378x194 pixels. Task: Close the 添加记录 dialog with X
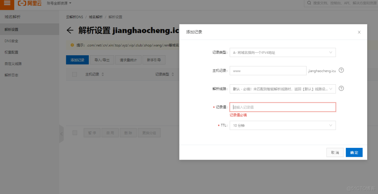[x=359, y=32]
